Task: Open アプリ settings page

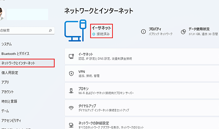Action: pos(5,82)
